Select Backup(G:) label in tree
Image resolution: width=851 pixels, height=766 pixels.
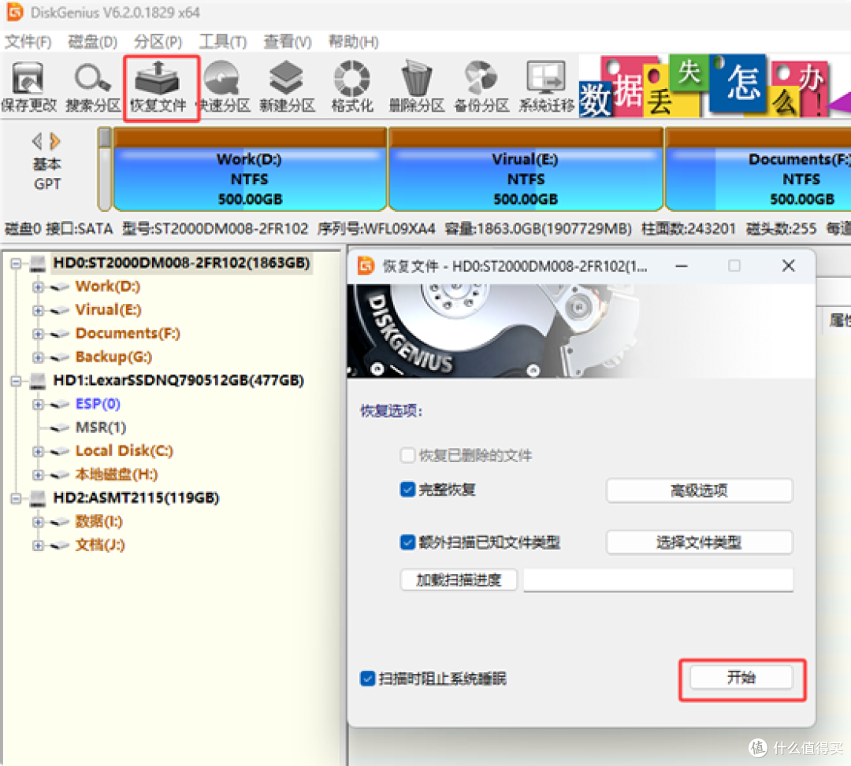coord(113,357)
